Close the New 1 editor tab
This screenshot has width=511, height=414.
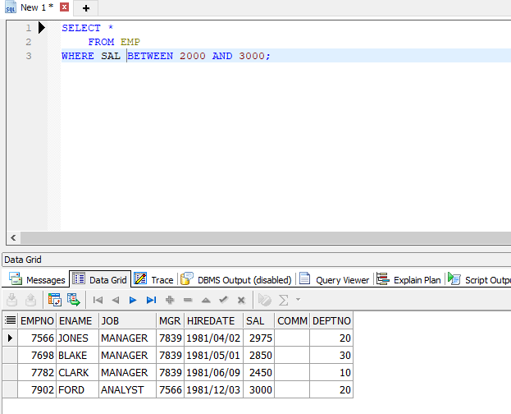pyautogui.click(x=64, y=7)
